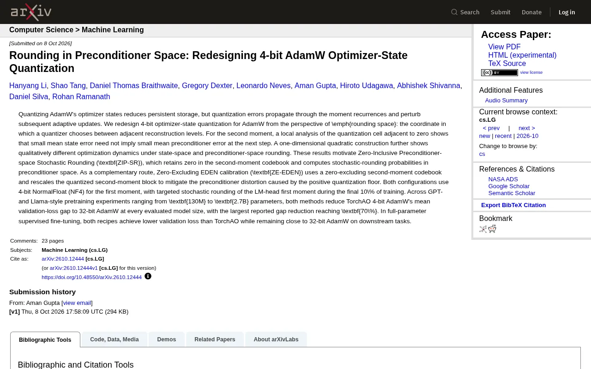Click Export BibTeX Citation
Viewport: 591px width, 369px height.
tap(513, 205)
